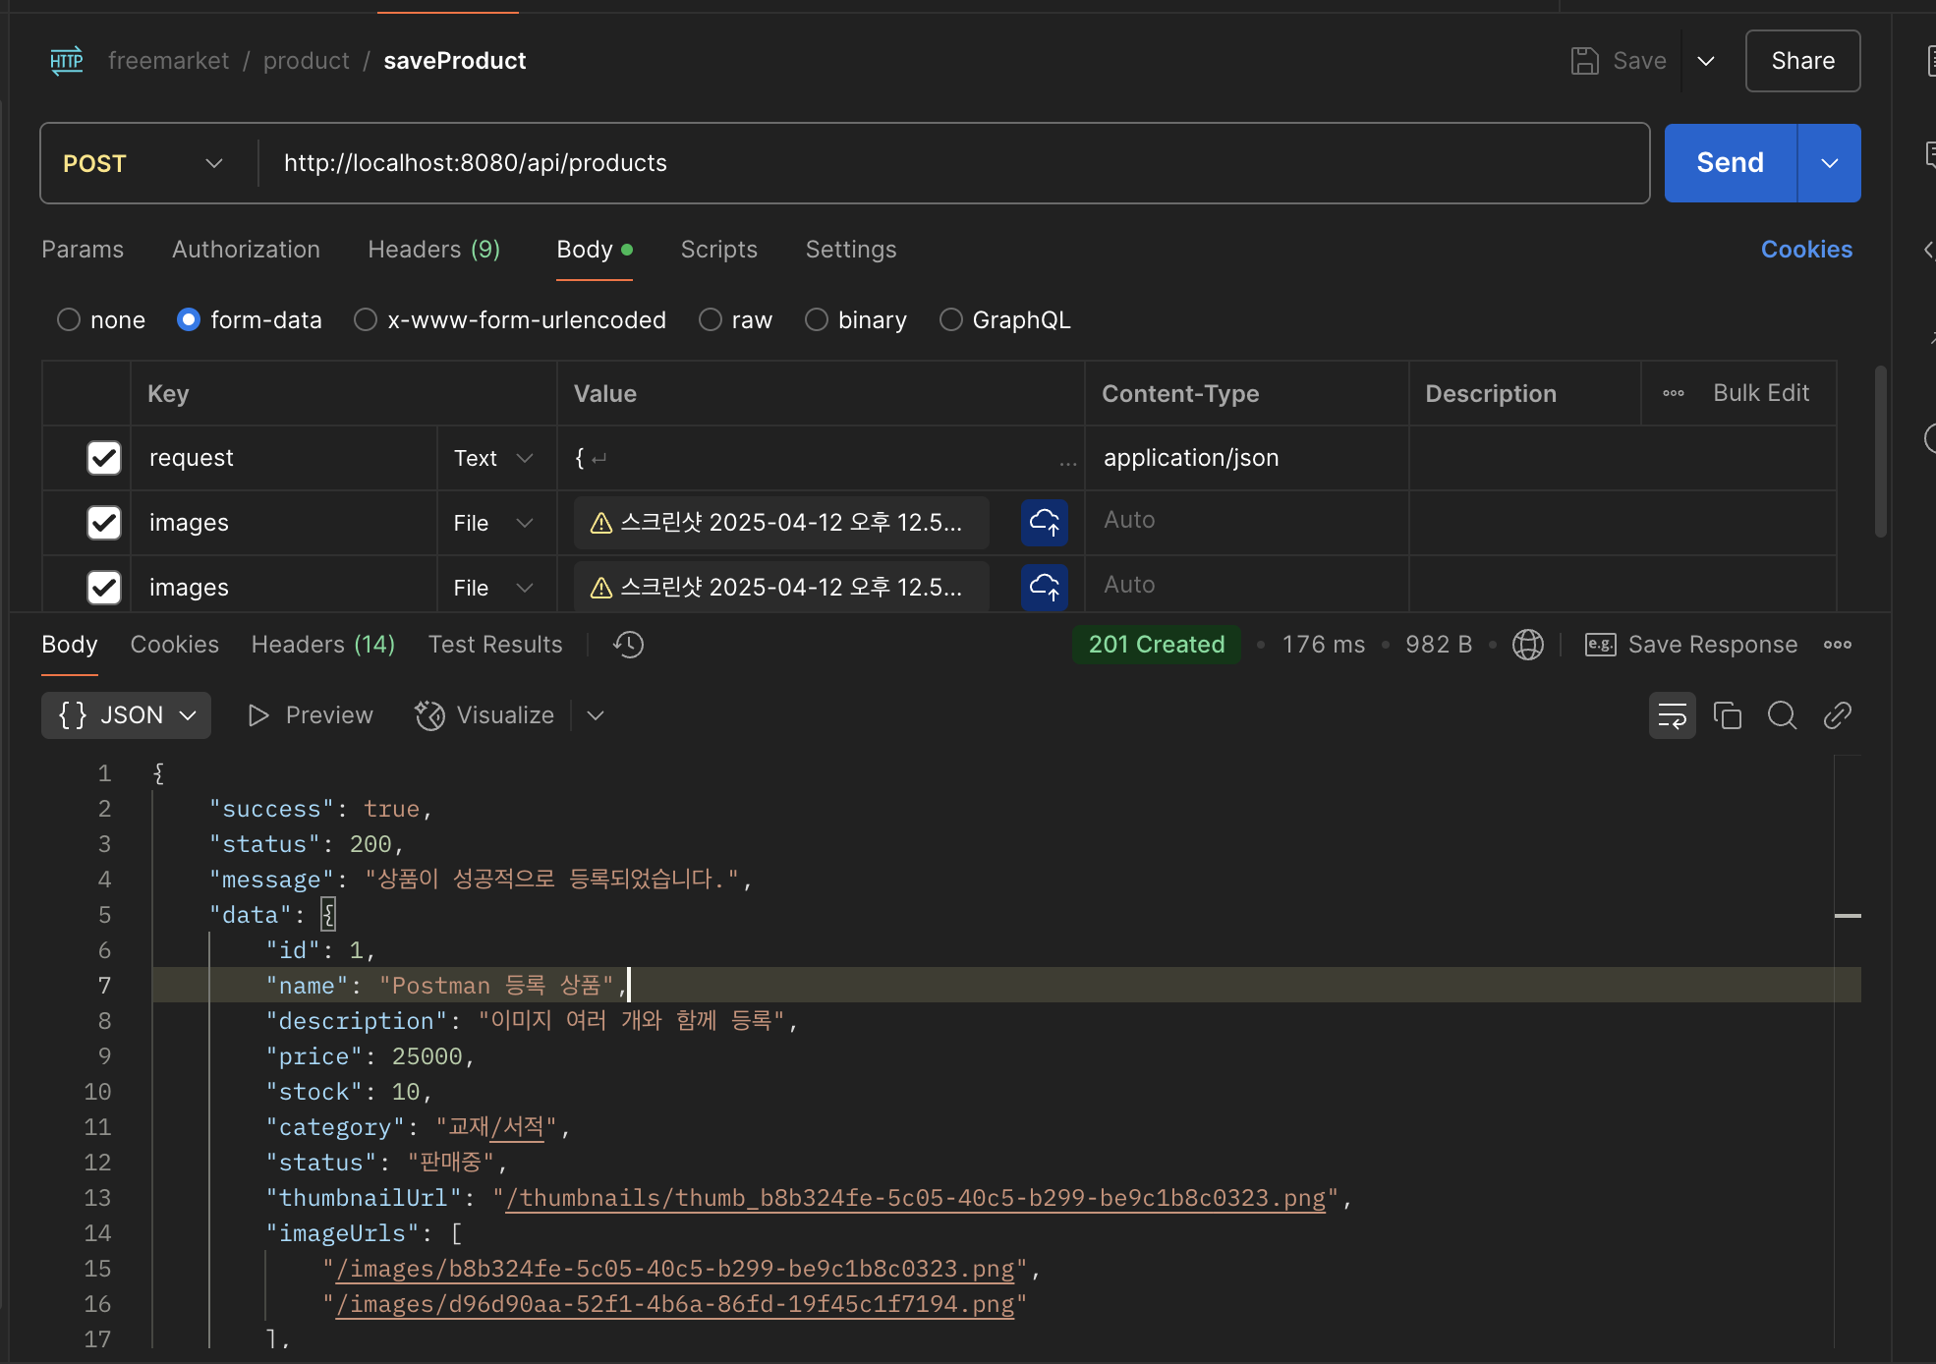Click the form-data table vertical scrollbar

coord(1880,452)
